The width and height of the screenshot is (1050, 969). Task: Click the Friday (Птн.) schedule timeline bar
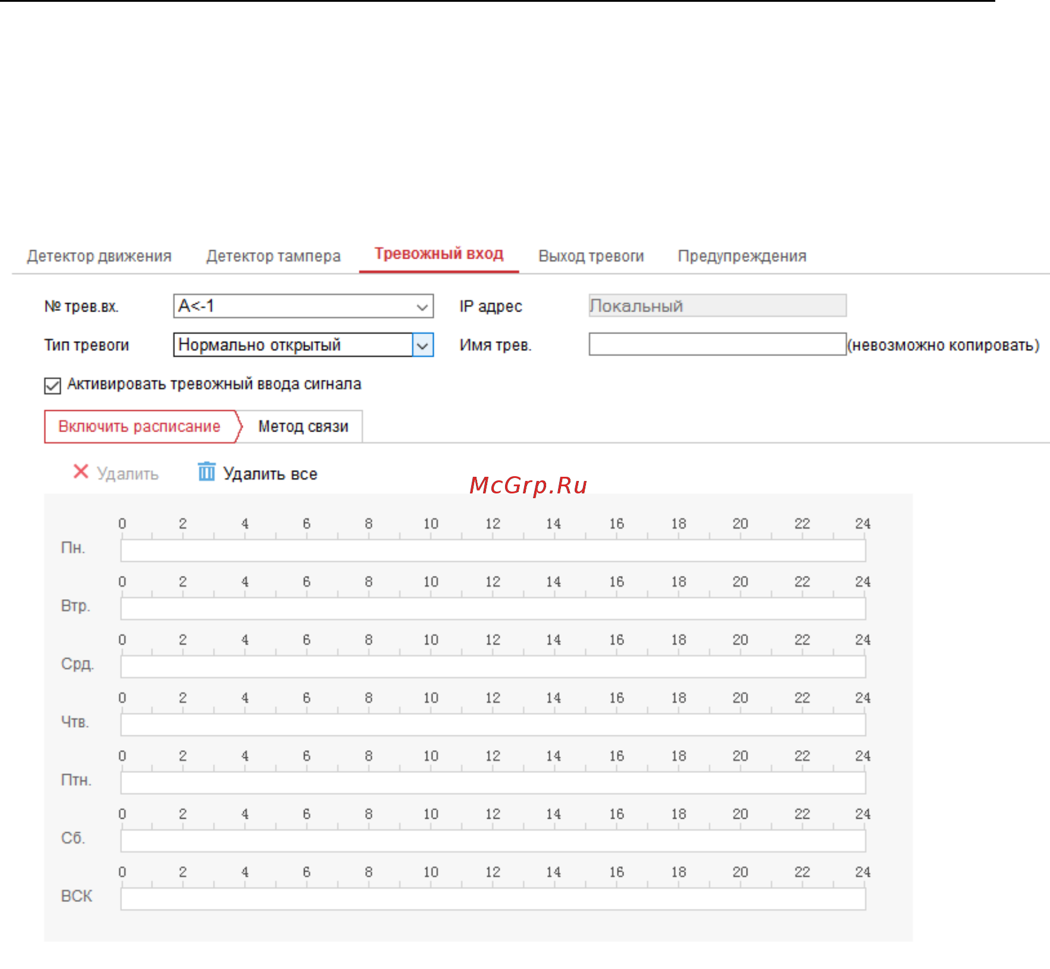click(493, 783)
